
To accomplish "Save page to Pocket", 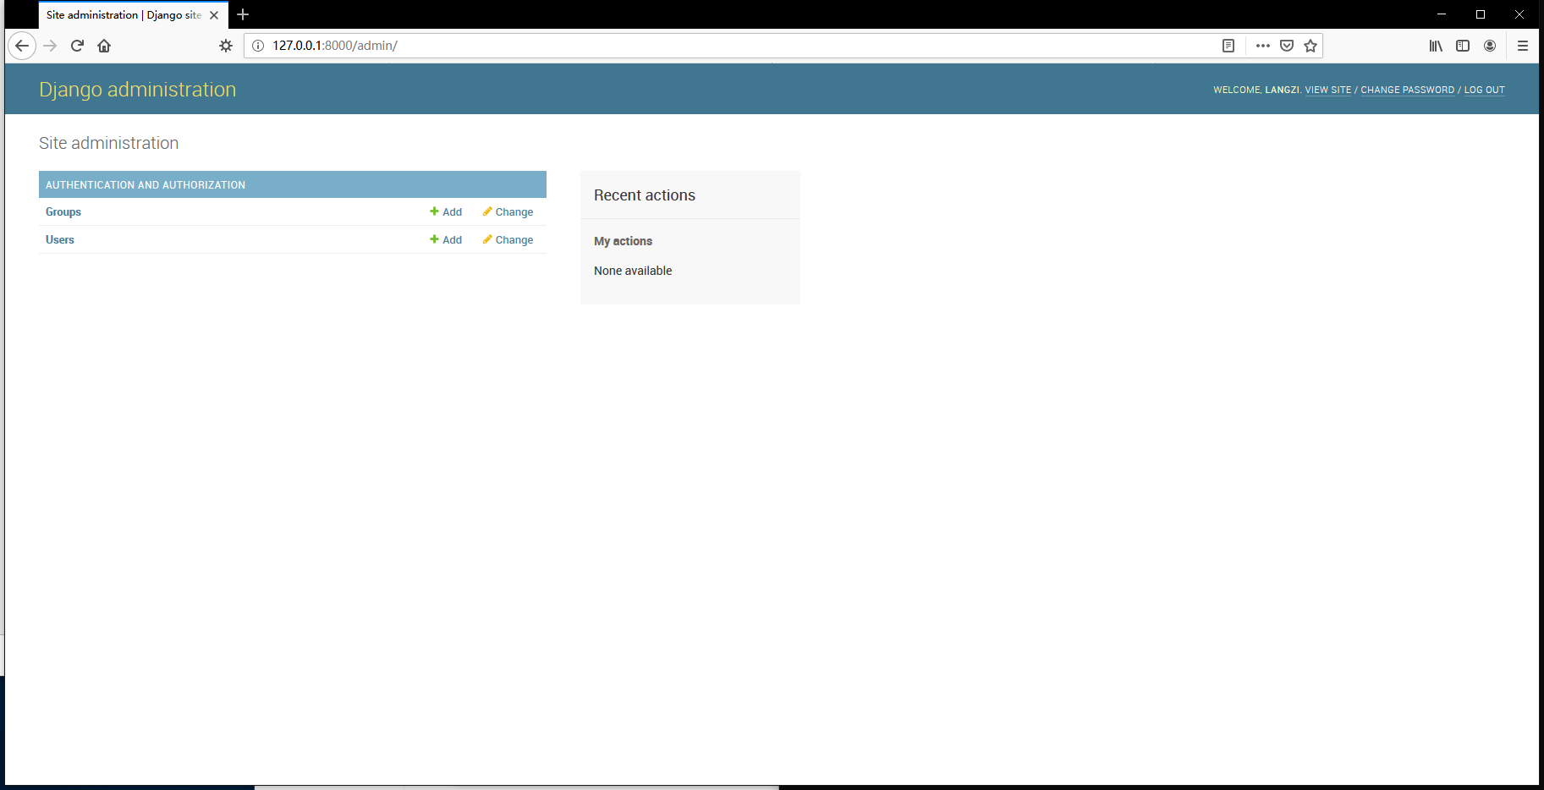I will click(1287, 46).
